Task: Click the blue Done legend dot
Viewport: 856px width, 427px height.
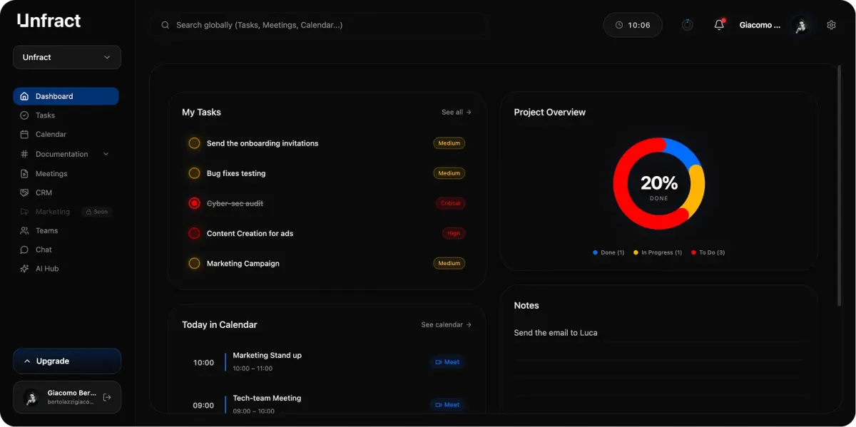Action: tap(595, 252)
